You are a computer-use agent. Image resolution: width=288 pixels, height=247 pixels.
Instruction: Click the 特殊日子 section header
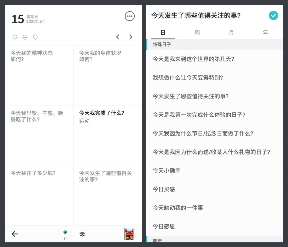(214, 45)
